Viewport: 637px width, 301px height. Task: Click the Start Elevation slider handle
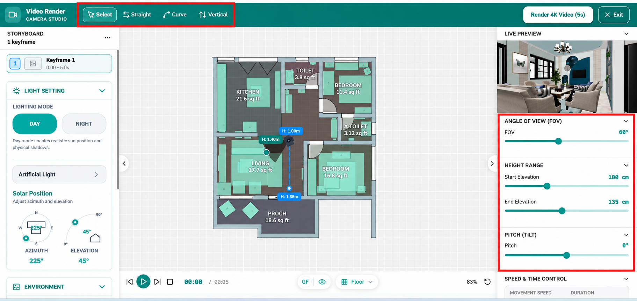coord(547,186)
